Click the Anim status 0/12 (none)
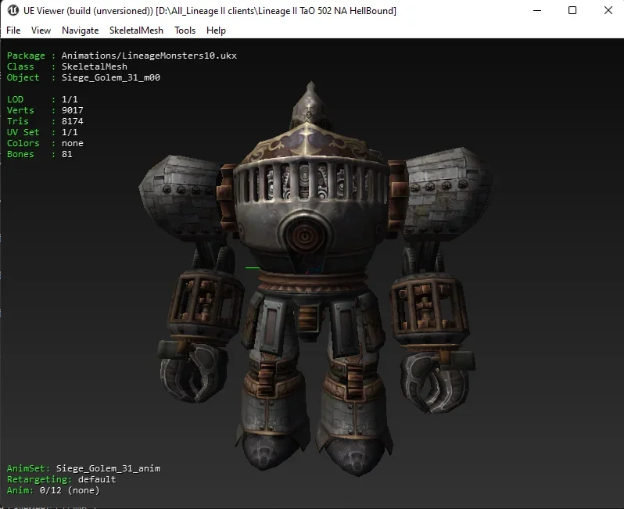 (x=70, y=490)
